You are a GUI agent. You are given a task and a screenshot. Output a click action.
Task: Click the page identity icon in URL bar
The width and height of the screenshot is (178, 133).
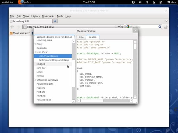coord(25,27)
